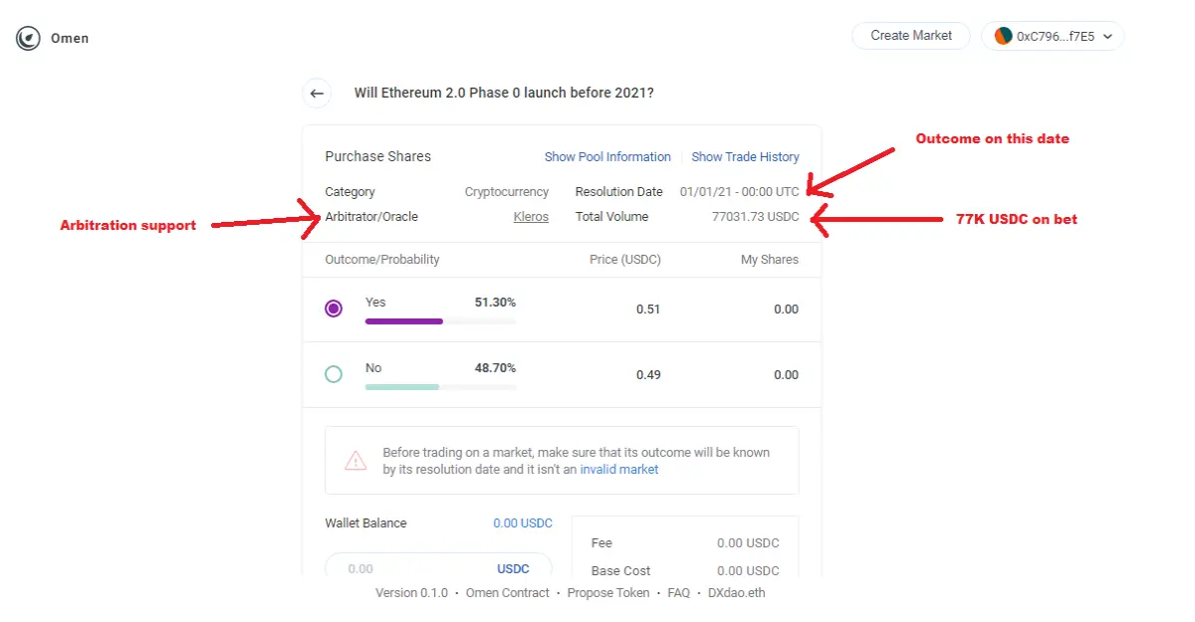1195x622 pixels.
Task: Open the 0xC796...f7E5 account menu
Action: (x=1053, y=36)
